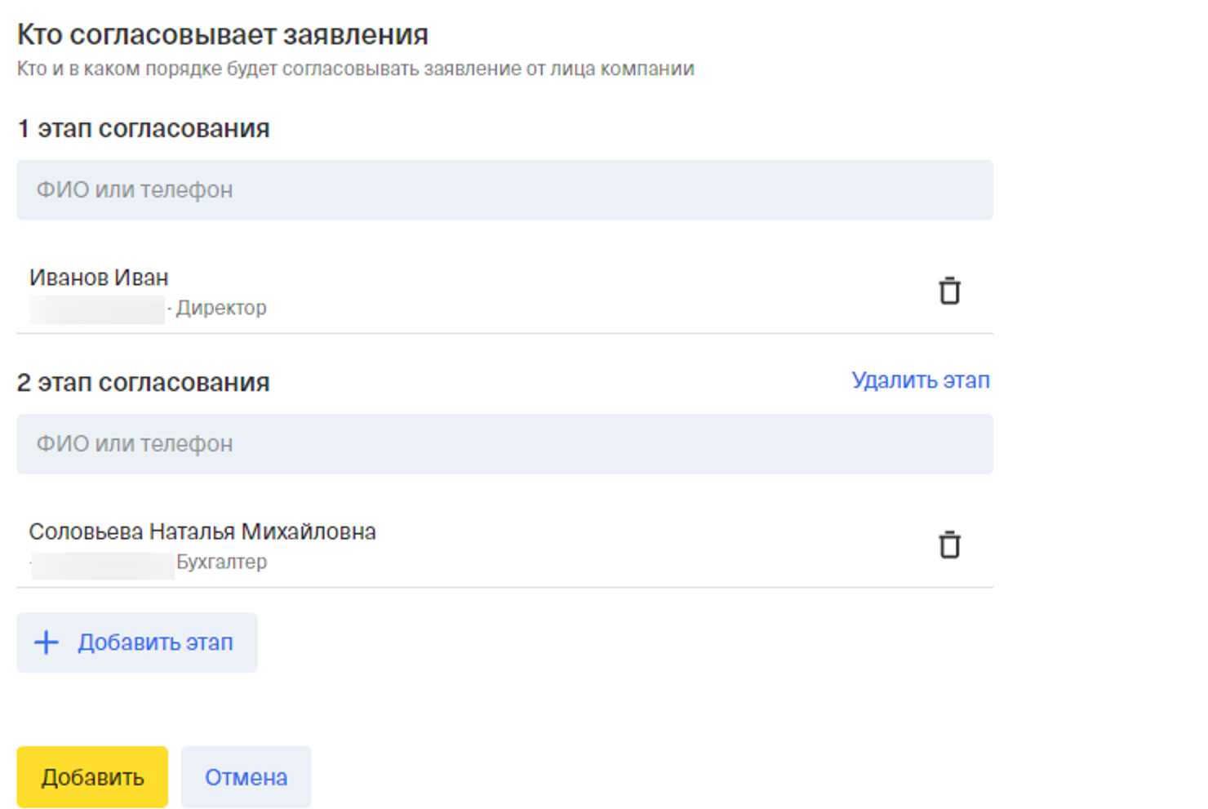This screenshot has height=809, width=1208.
Task: Click the subtitle about approval order
Action: coord(355,69)
